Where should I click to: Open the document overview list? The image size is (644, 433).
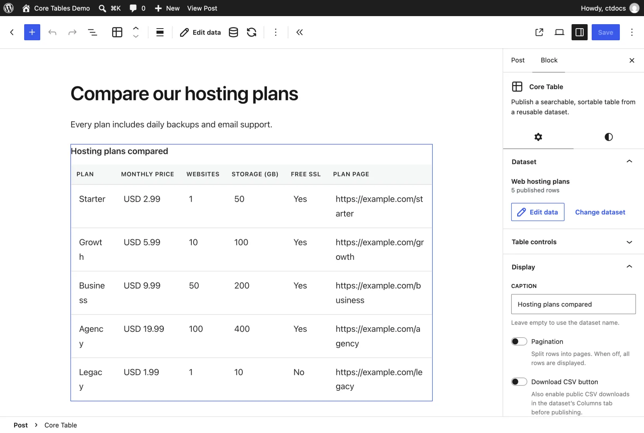[x=93, y=32]
